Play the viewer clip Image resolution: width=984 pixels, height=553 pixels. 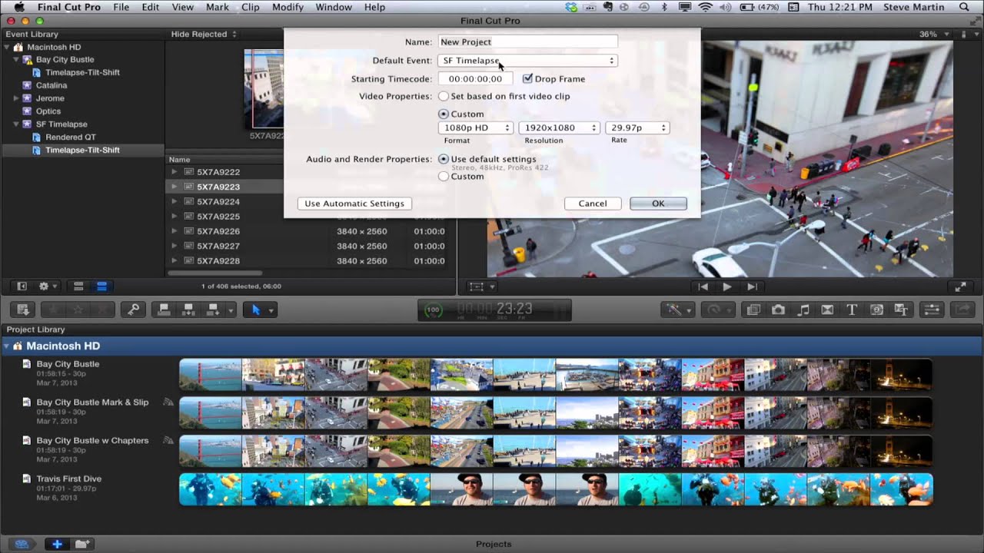pyautogui.click(x=727, y=286)
